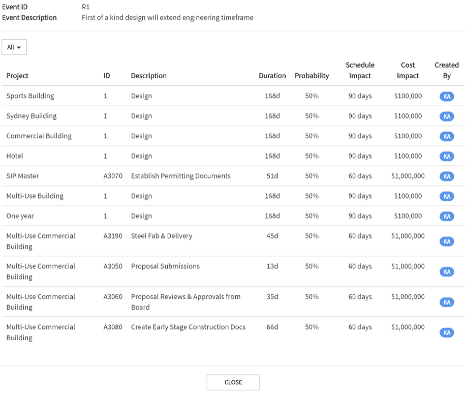Screen dimensions: 465x393
Task: Sort by the Project column header
Action: pos(17,76)
